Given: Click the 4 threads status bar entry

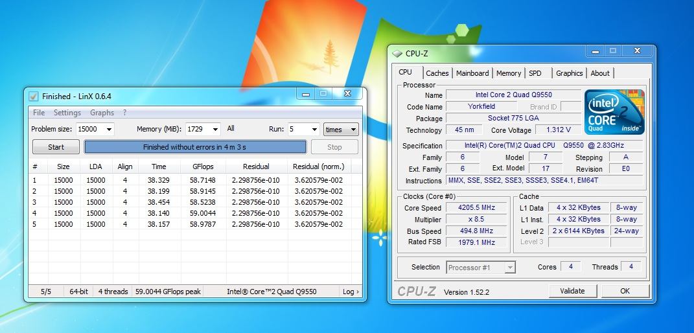Looking at the screenshot, I should coord(113,292).
